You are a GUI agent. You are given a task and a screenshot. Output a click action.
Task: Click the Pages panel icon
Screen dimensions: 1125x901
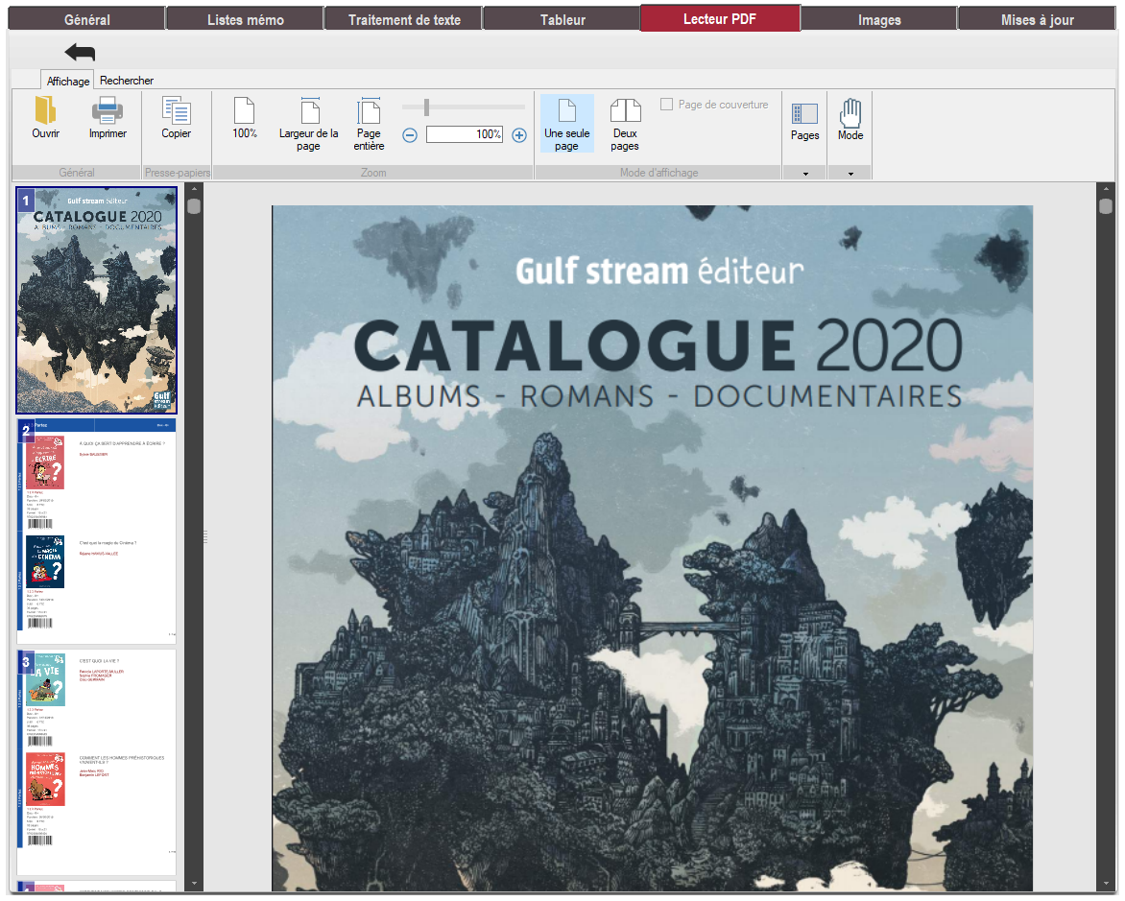(804, 113)
